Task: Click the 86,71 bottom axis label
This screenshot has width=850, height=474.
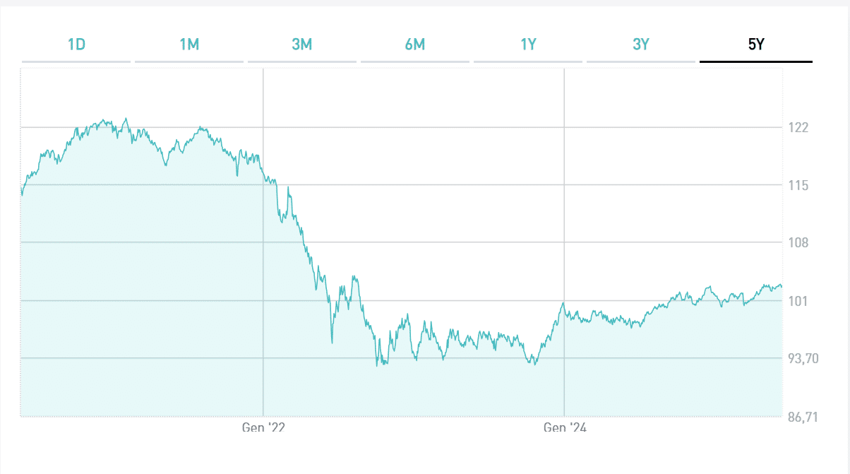Action: point(803,417)
